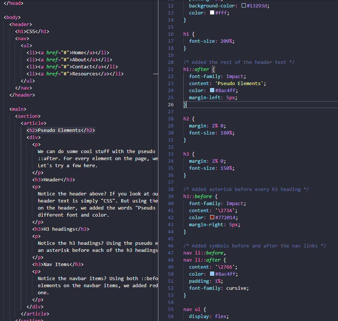Click the '\273A' content value
Screen dimensions: 338x321
click(225, 211)
